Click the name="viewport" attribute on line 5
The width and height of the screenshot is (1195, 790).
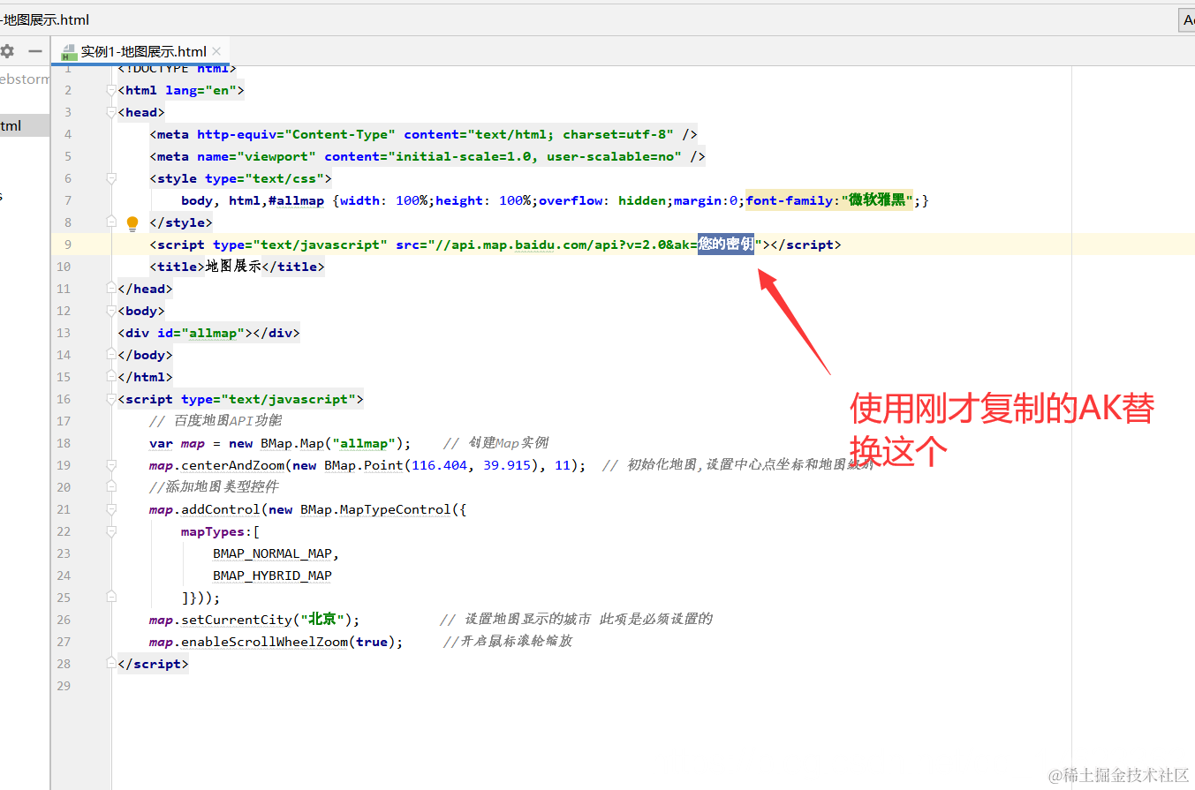(x=257, y=156)
